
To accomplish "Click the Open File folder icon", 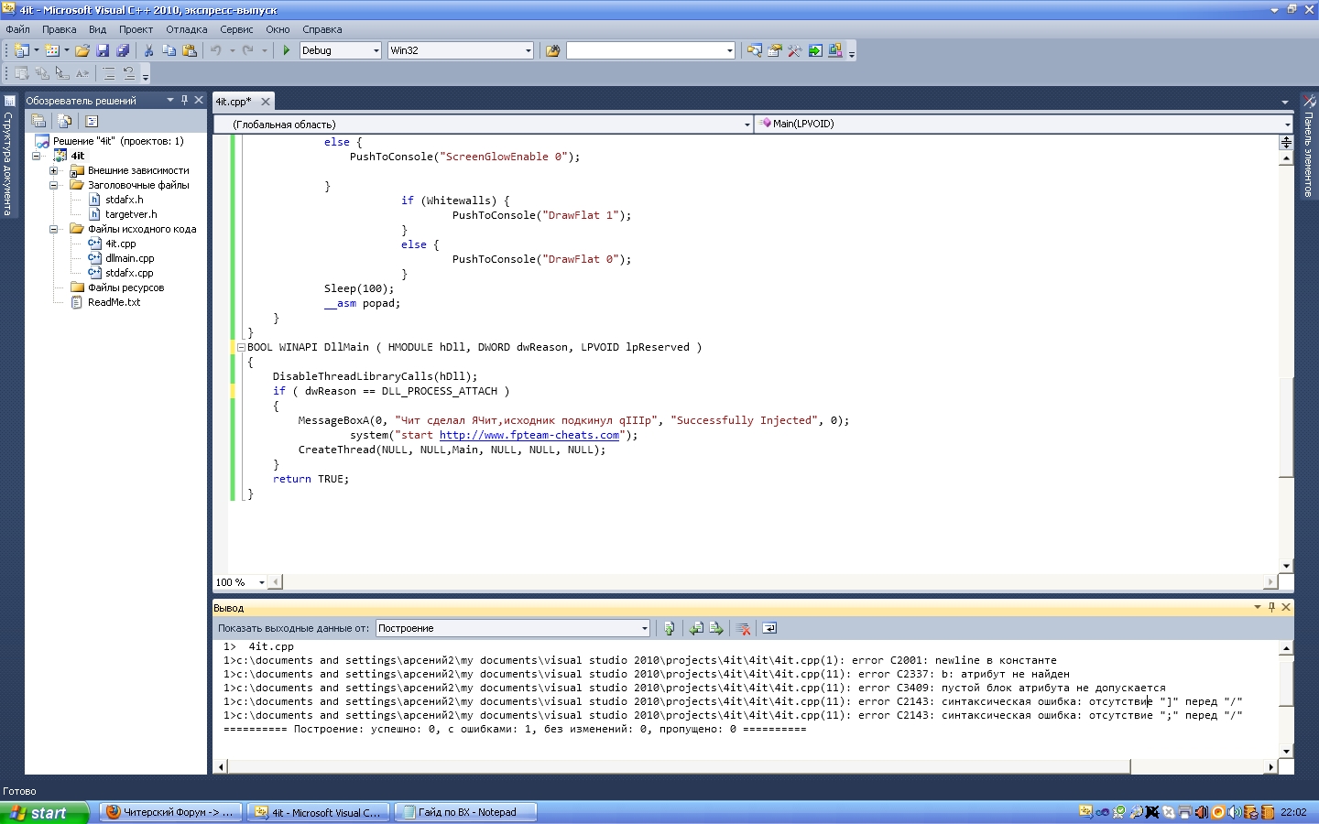I will pyautogui.click(x=82, y=50).
